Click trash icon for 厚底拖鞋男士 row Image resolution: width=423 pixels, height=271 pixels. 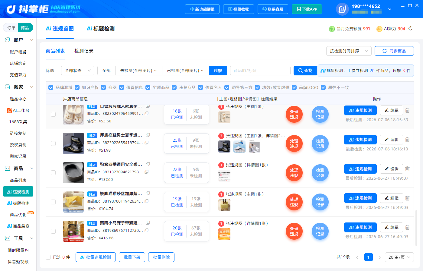(407, 140)
